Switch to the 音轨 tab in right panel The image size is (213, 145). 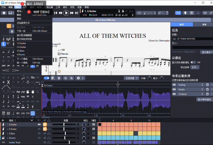tap(204, 24)
